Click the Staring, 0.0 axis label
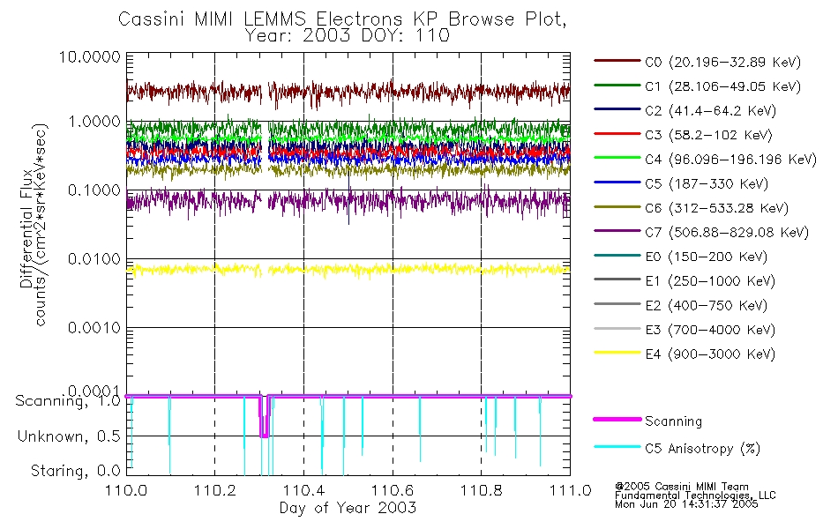The height and width of the screenshot is (529, 838). tap(75, 470)
